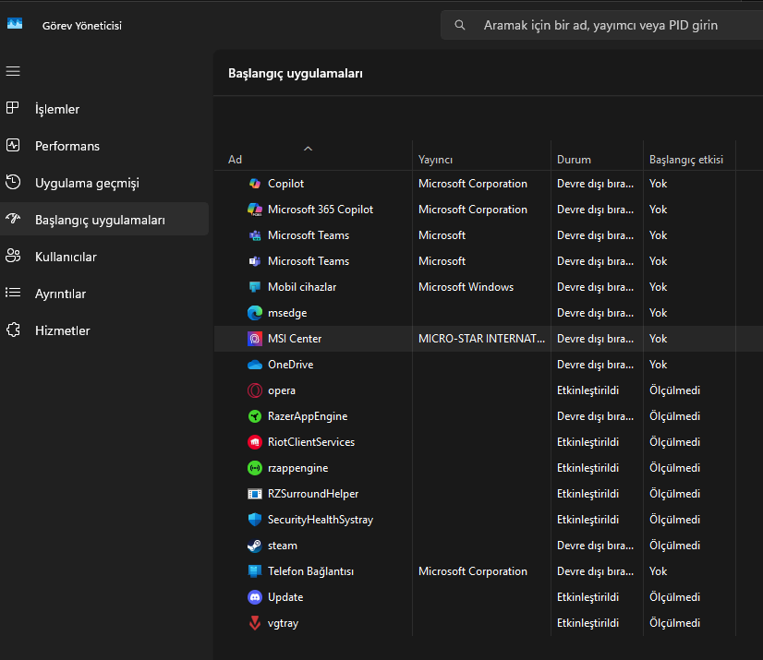Go to Uygulama geçmişi tab
This screenshot has height=660, width=763.
104,183
